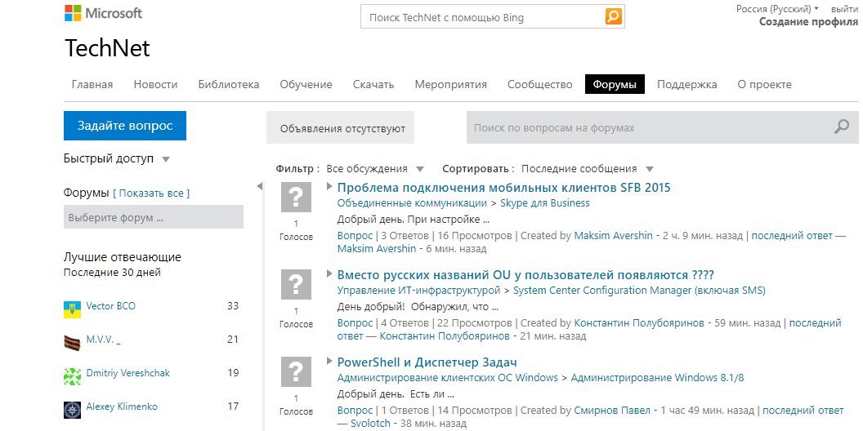Open the Поддержка tab

click(686, 85)
